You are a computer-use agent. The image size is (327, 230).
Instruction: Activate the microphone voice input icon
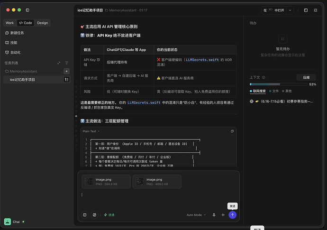click(x=214, y=215)
